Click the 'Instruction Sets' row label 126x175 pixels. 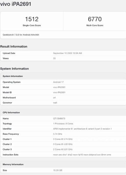10,155
